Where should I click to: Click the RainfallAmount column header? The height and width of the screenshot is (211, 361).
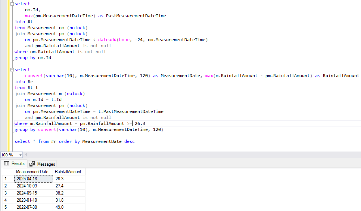(x=69, y=172)
